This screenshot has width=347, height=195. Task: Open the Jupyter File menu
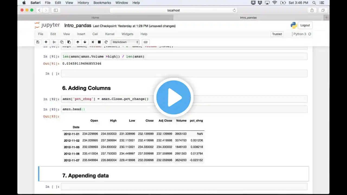41,34
